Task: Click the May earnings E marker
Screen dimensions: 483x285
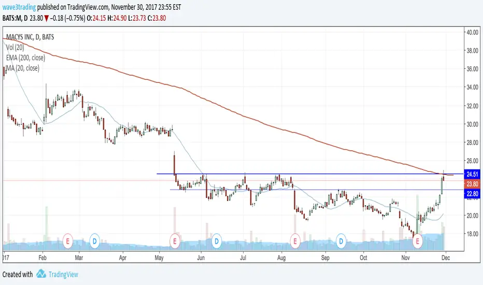Action: pos(175,241)
